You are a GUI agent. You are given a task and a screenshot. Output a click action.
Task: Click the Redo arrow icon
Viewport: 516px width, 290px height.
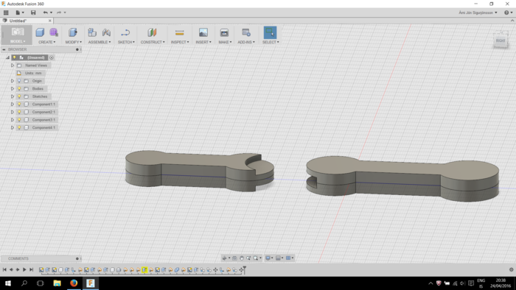coord(59,13)
